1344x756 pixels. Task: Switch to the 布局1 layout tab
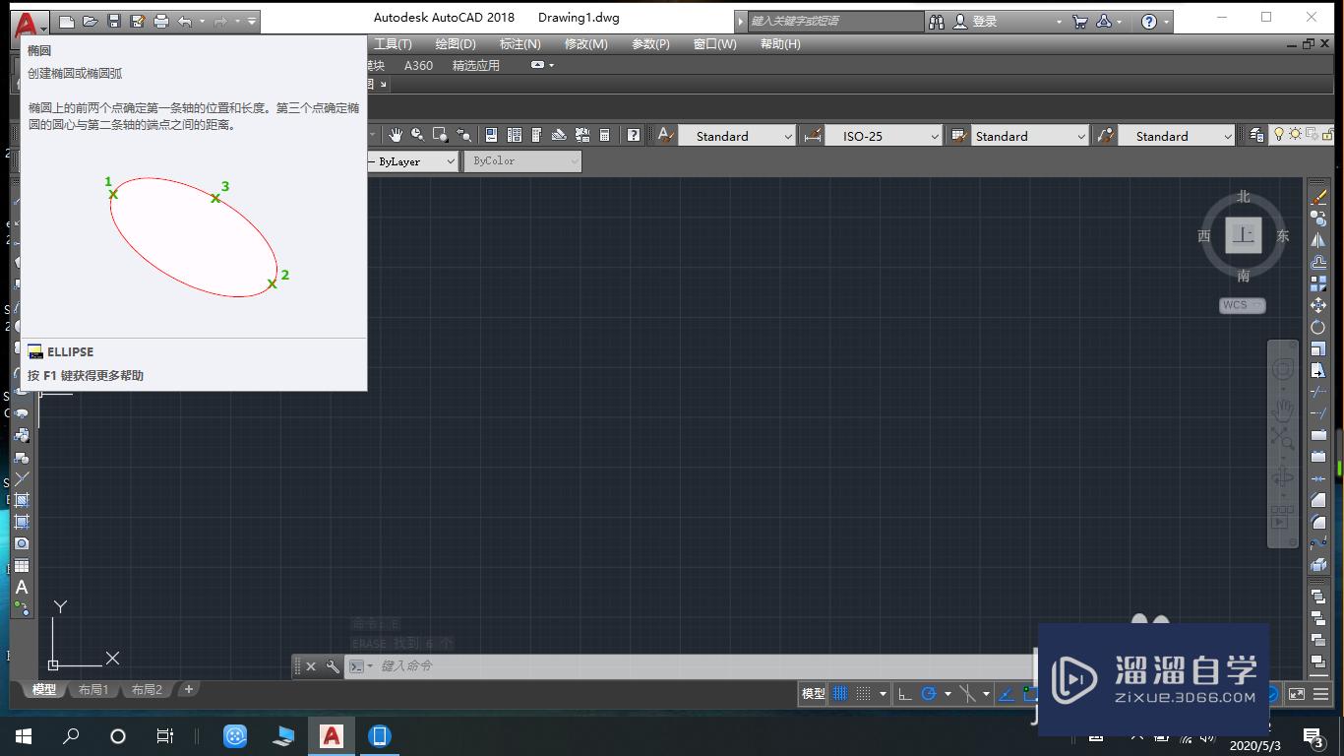tap(93, 690)
